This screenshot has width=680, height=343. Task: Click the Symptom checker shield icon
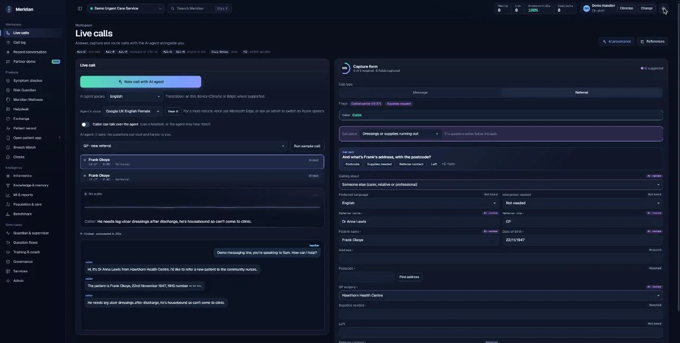coord(8,81)
